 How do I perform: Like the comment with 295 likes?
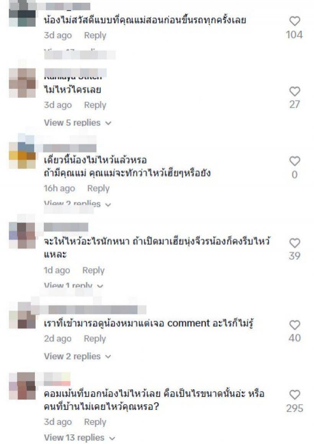tap(294, 395)
